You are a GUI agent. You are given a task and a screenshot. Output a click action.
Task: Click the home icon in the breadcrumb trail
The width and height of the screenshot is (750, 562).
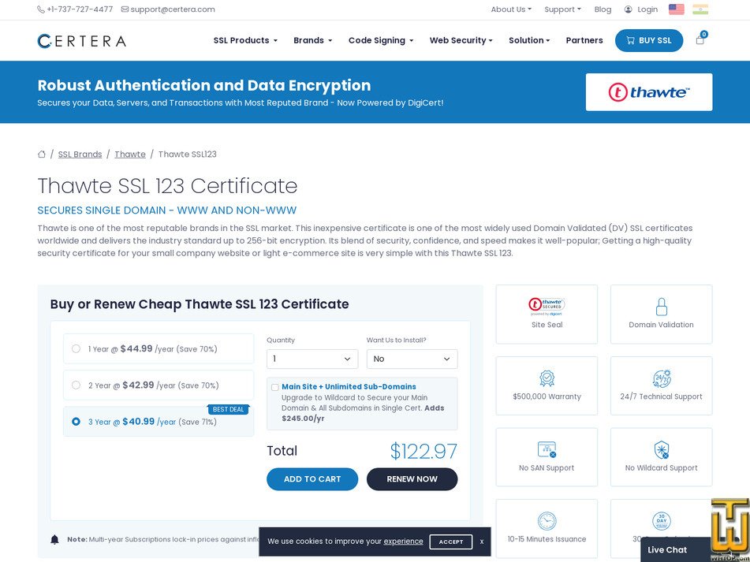pyautogui.click(x=42, y=154)
